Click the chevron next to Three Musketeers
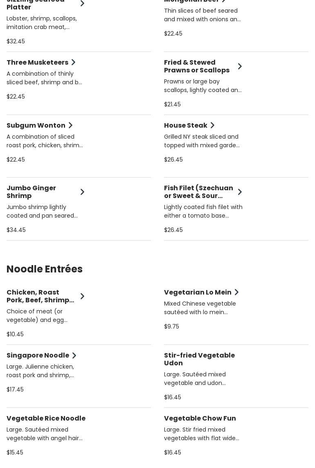The image size is (315, 468). (74, 63)
